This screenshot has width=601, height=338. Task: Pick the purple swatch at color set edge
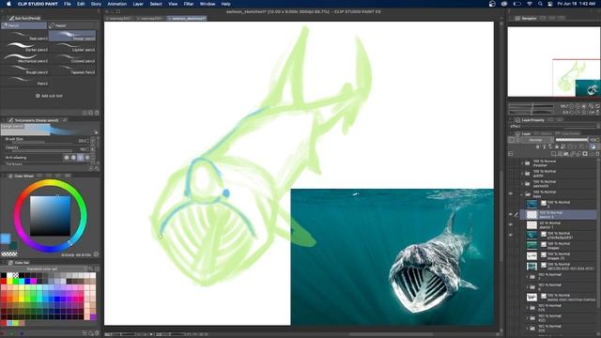pos(93,317)
